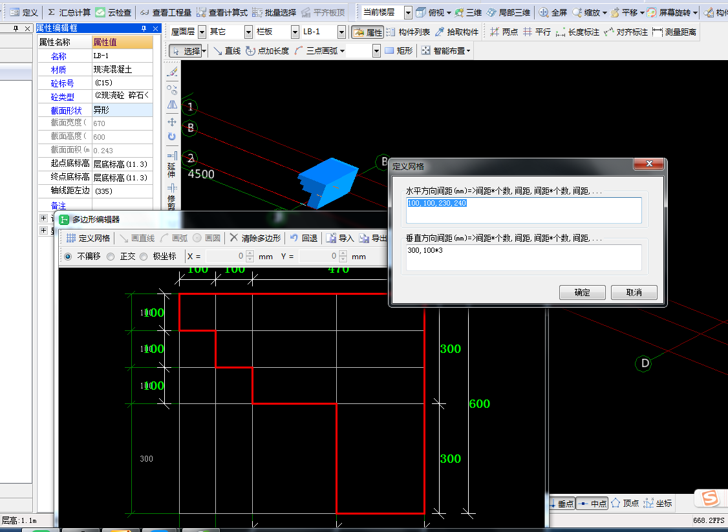Screen dimensions: 728x532
Task: Pick the 矩形 rectangle drawing tool
Action: (x=399, y=50)
